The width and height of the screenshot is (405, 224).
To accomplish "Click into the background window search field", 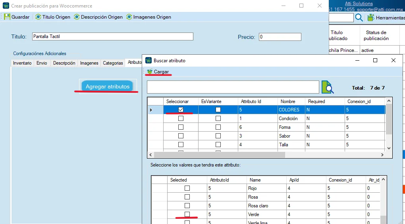I will pos(341,17).
